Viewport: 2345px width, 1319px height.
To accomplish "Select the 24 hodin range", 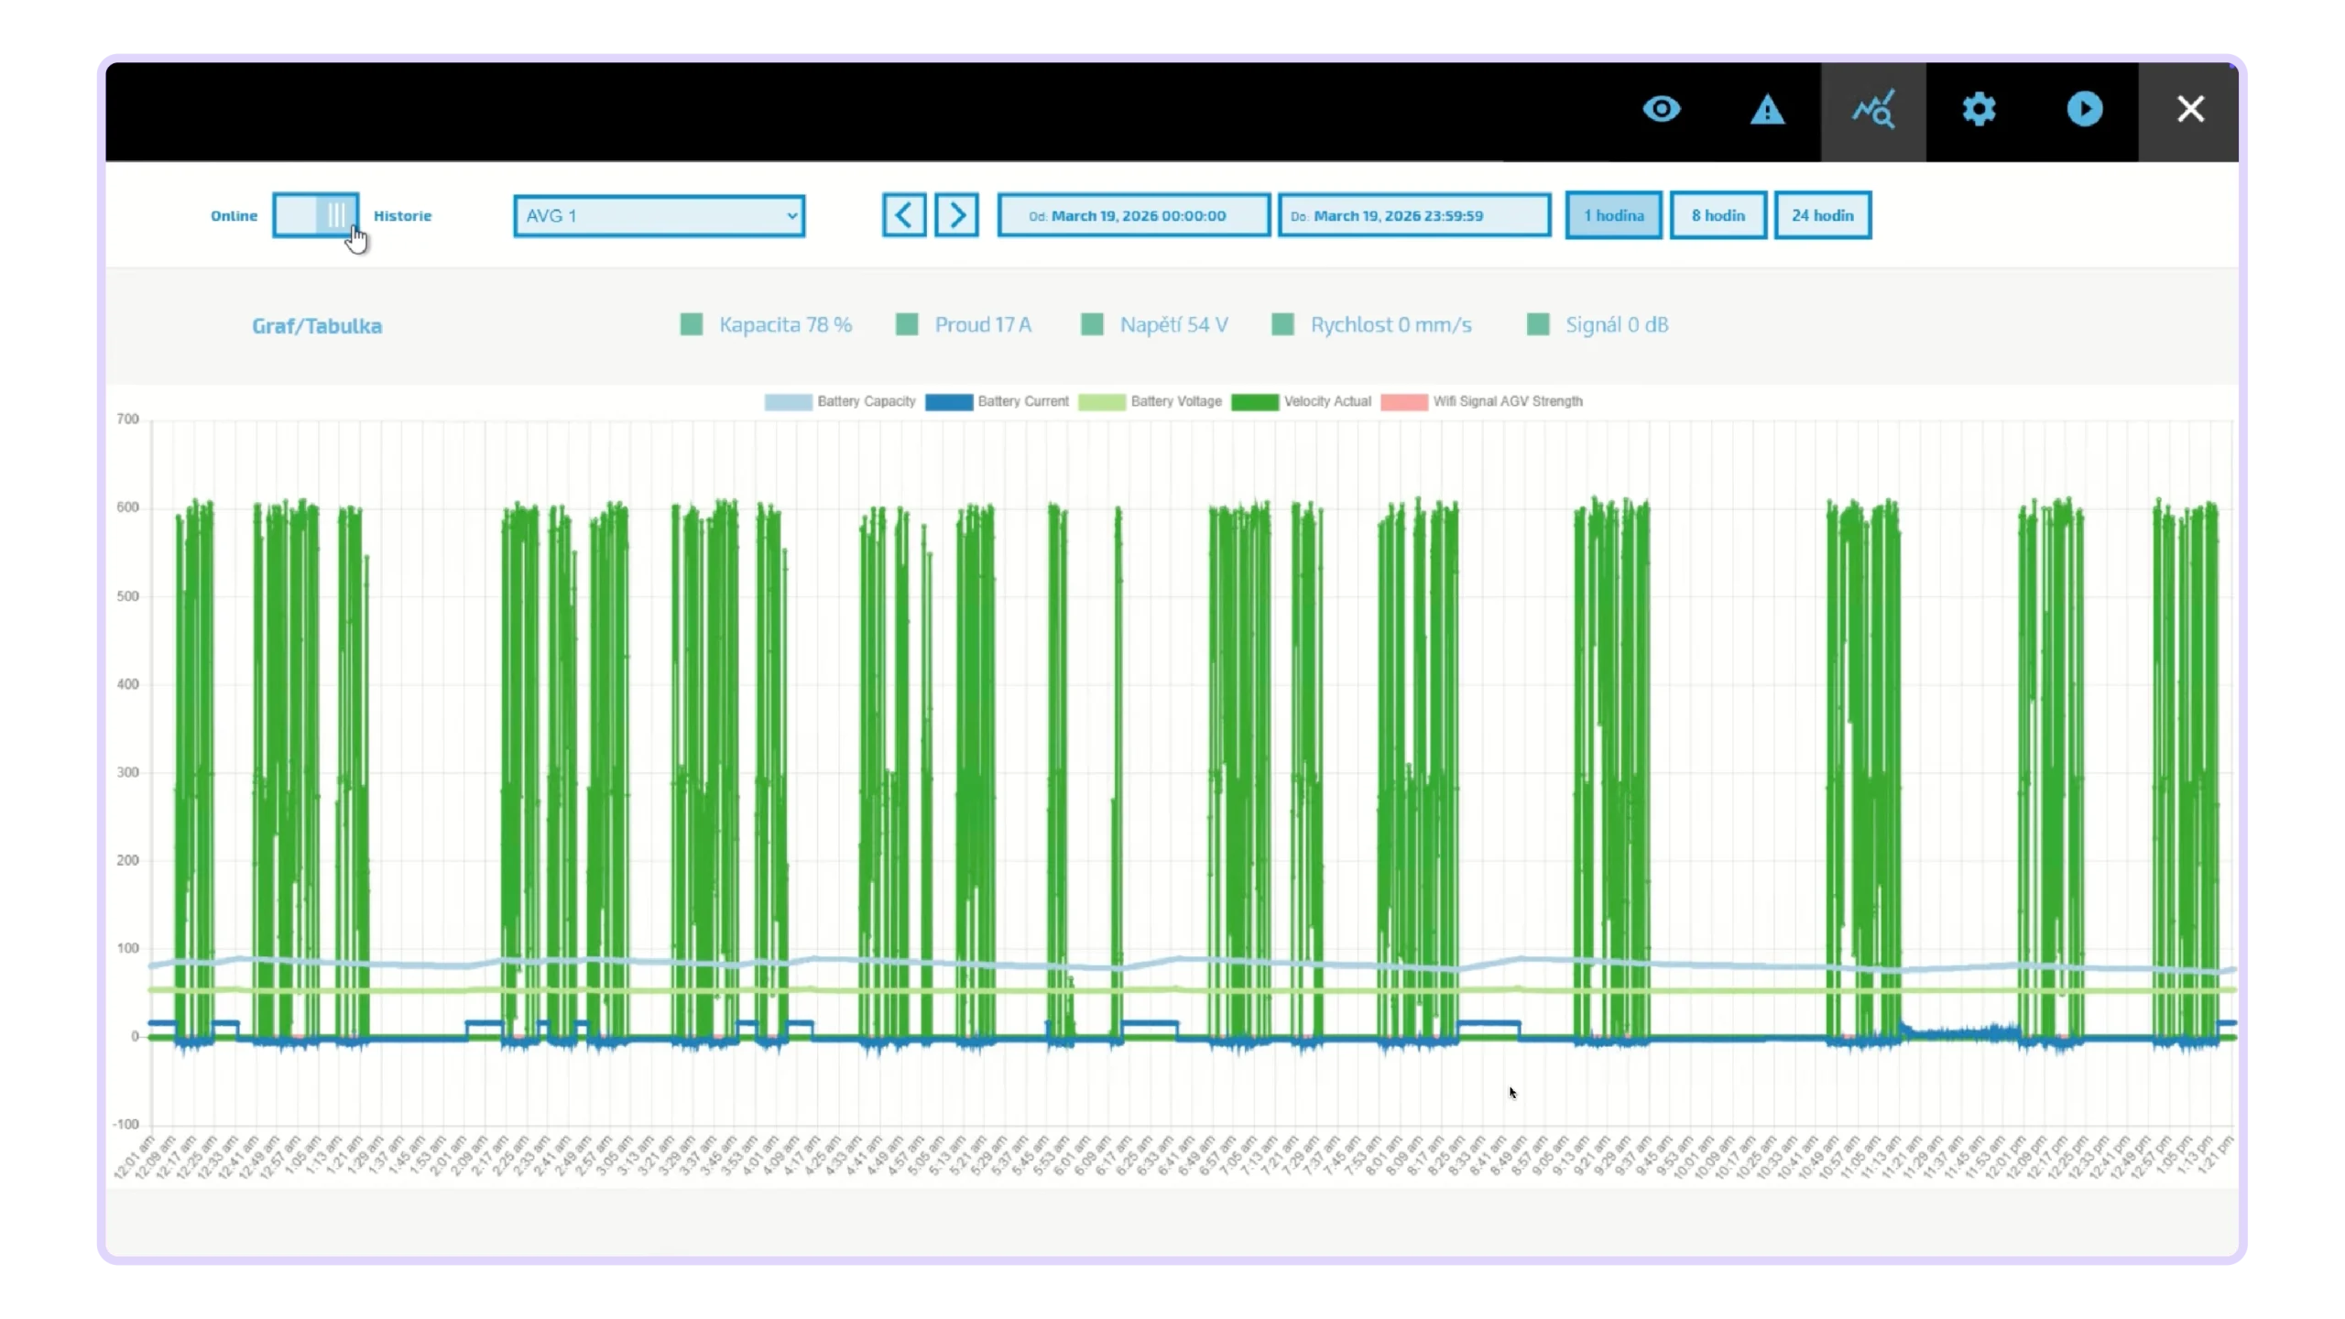I will [1822, 215].
